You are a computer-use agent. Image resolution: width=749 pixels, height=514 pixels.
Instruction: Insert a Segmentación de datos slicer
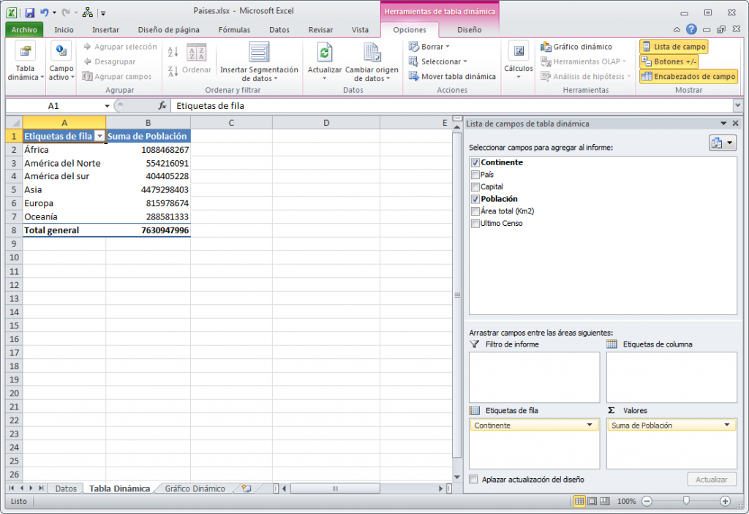point(259,61)
